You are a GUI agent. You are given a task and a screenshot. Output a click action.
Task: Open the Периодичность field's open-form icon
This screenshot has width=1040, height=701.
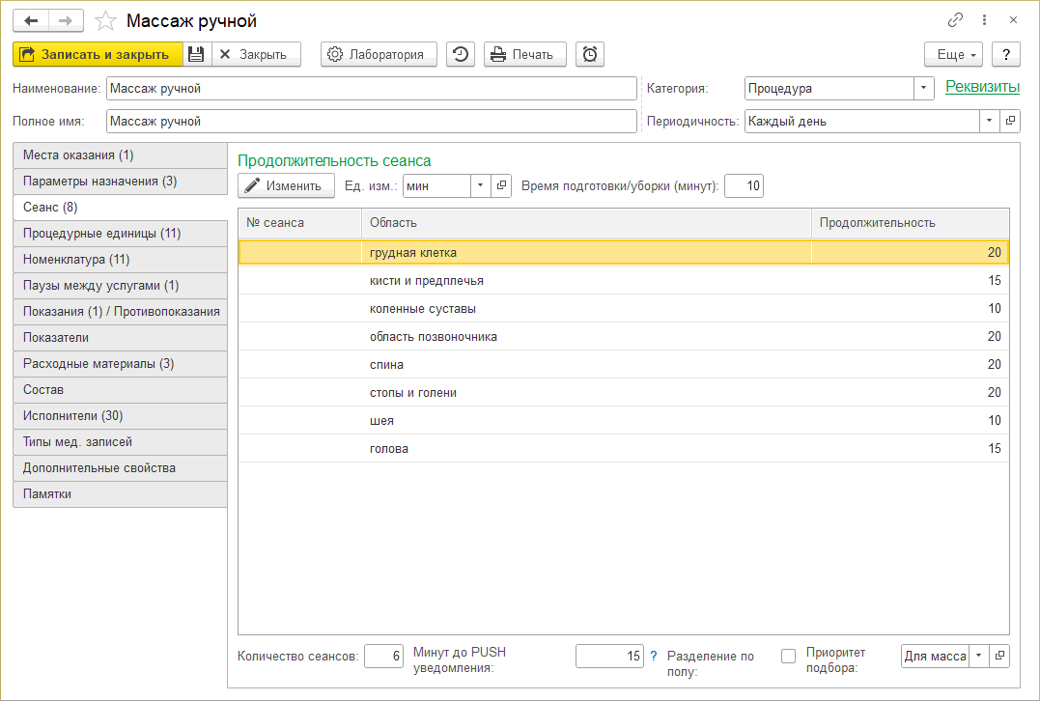(x=1010, y=122)
